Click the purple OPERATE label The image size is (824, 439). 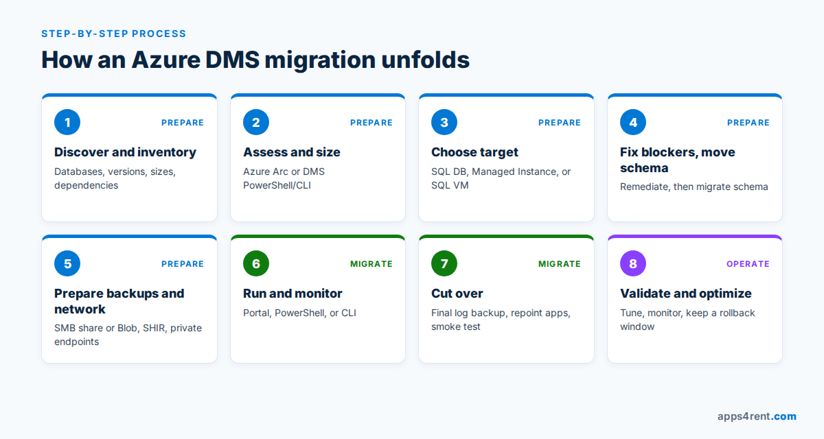(x=748, y=264)
